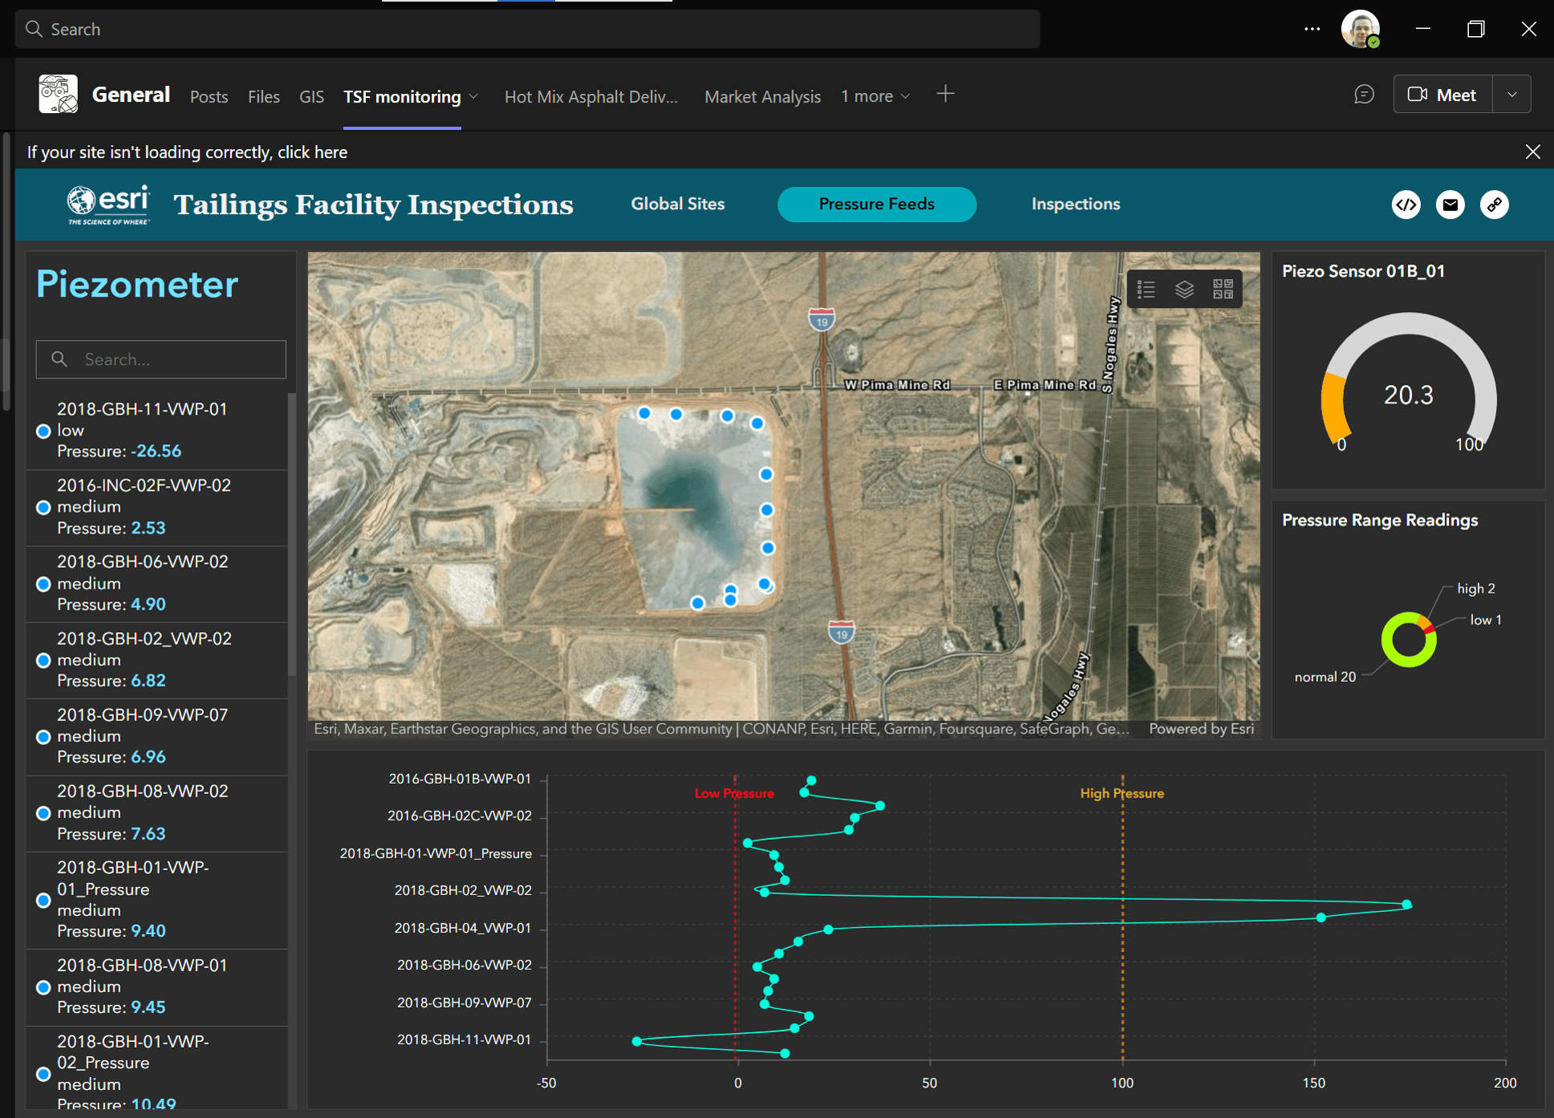Viewport: 1554px width, 1118px height.
Task: Click the search icon in the Piezometer panel
Action: pyautogui.click(x=59, y=359)
